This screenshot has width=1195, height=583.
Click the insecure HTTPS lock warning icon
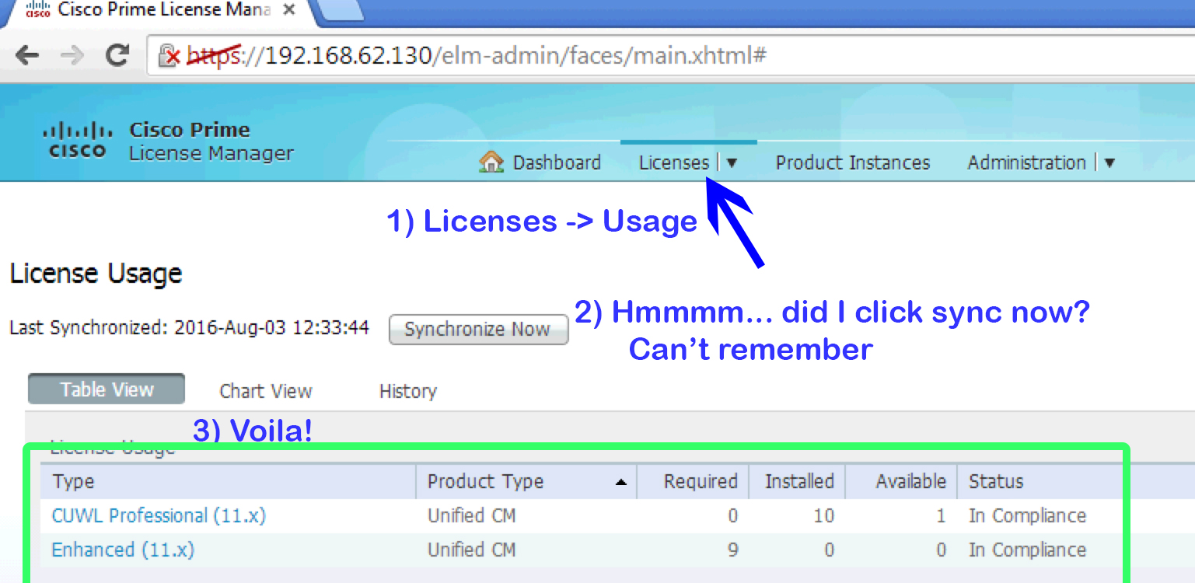(169, 55)
